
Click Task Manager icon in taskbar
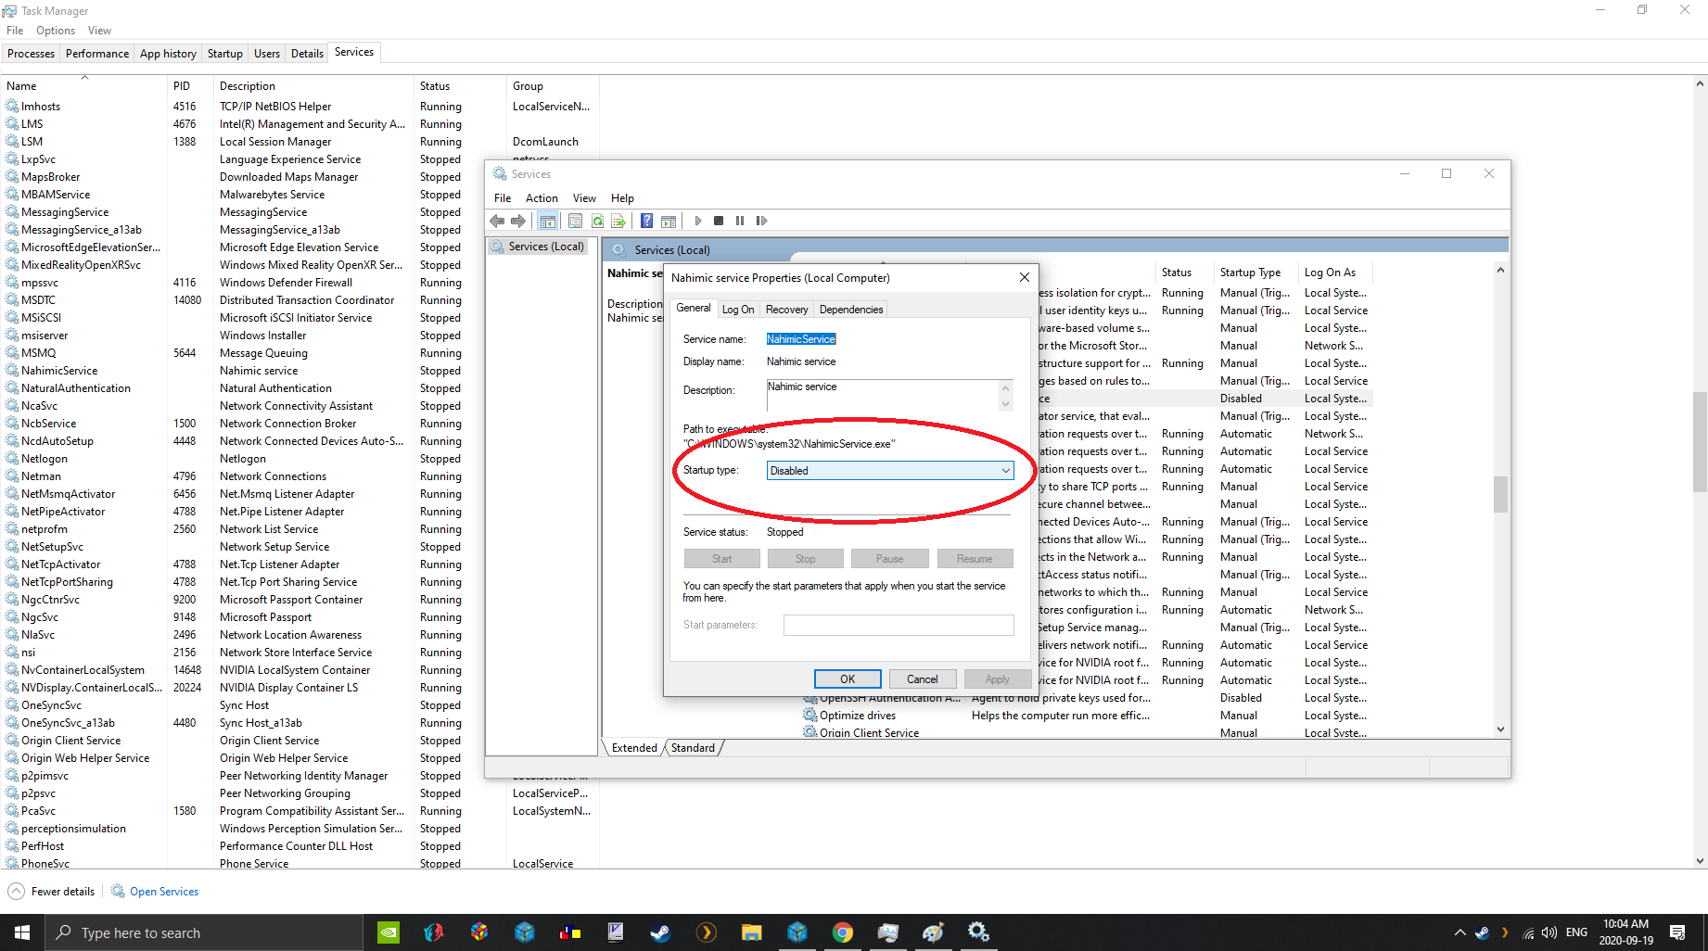click(887, 932)
